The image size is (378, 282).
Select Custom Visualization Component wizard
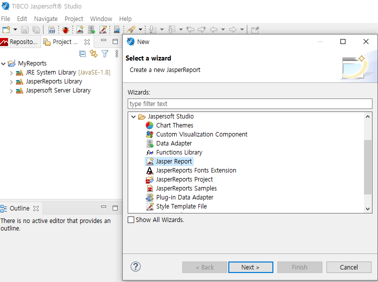pos(202,134)
